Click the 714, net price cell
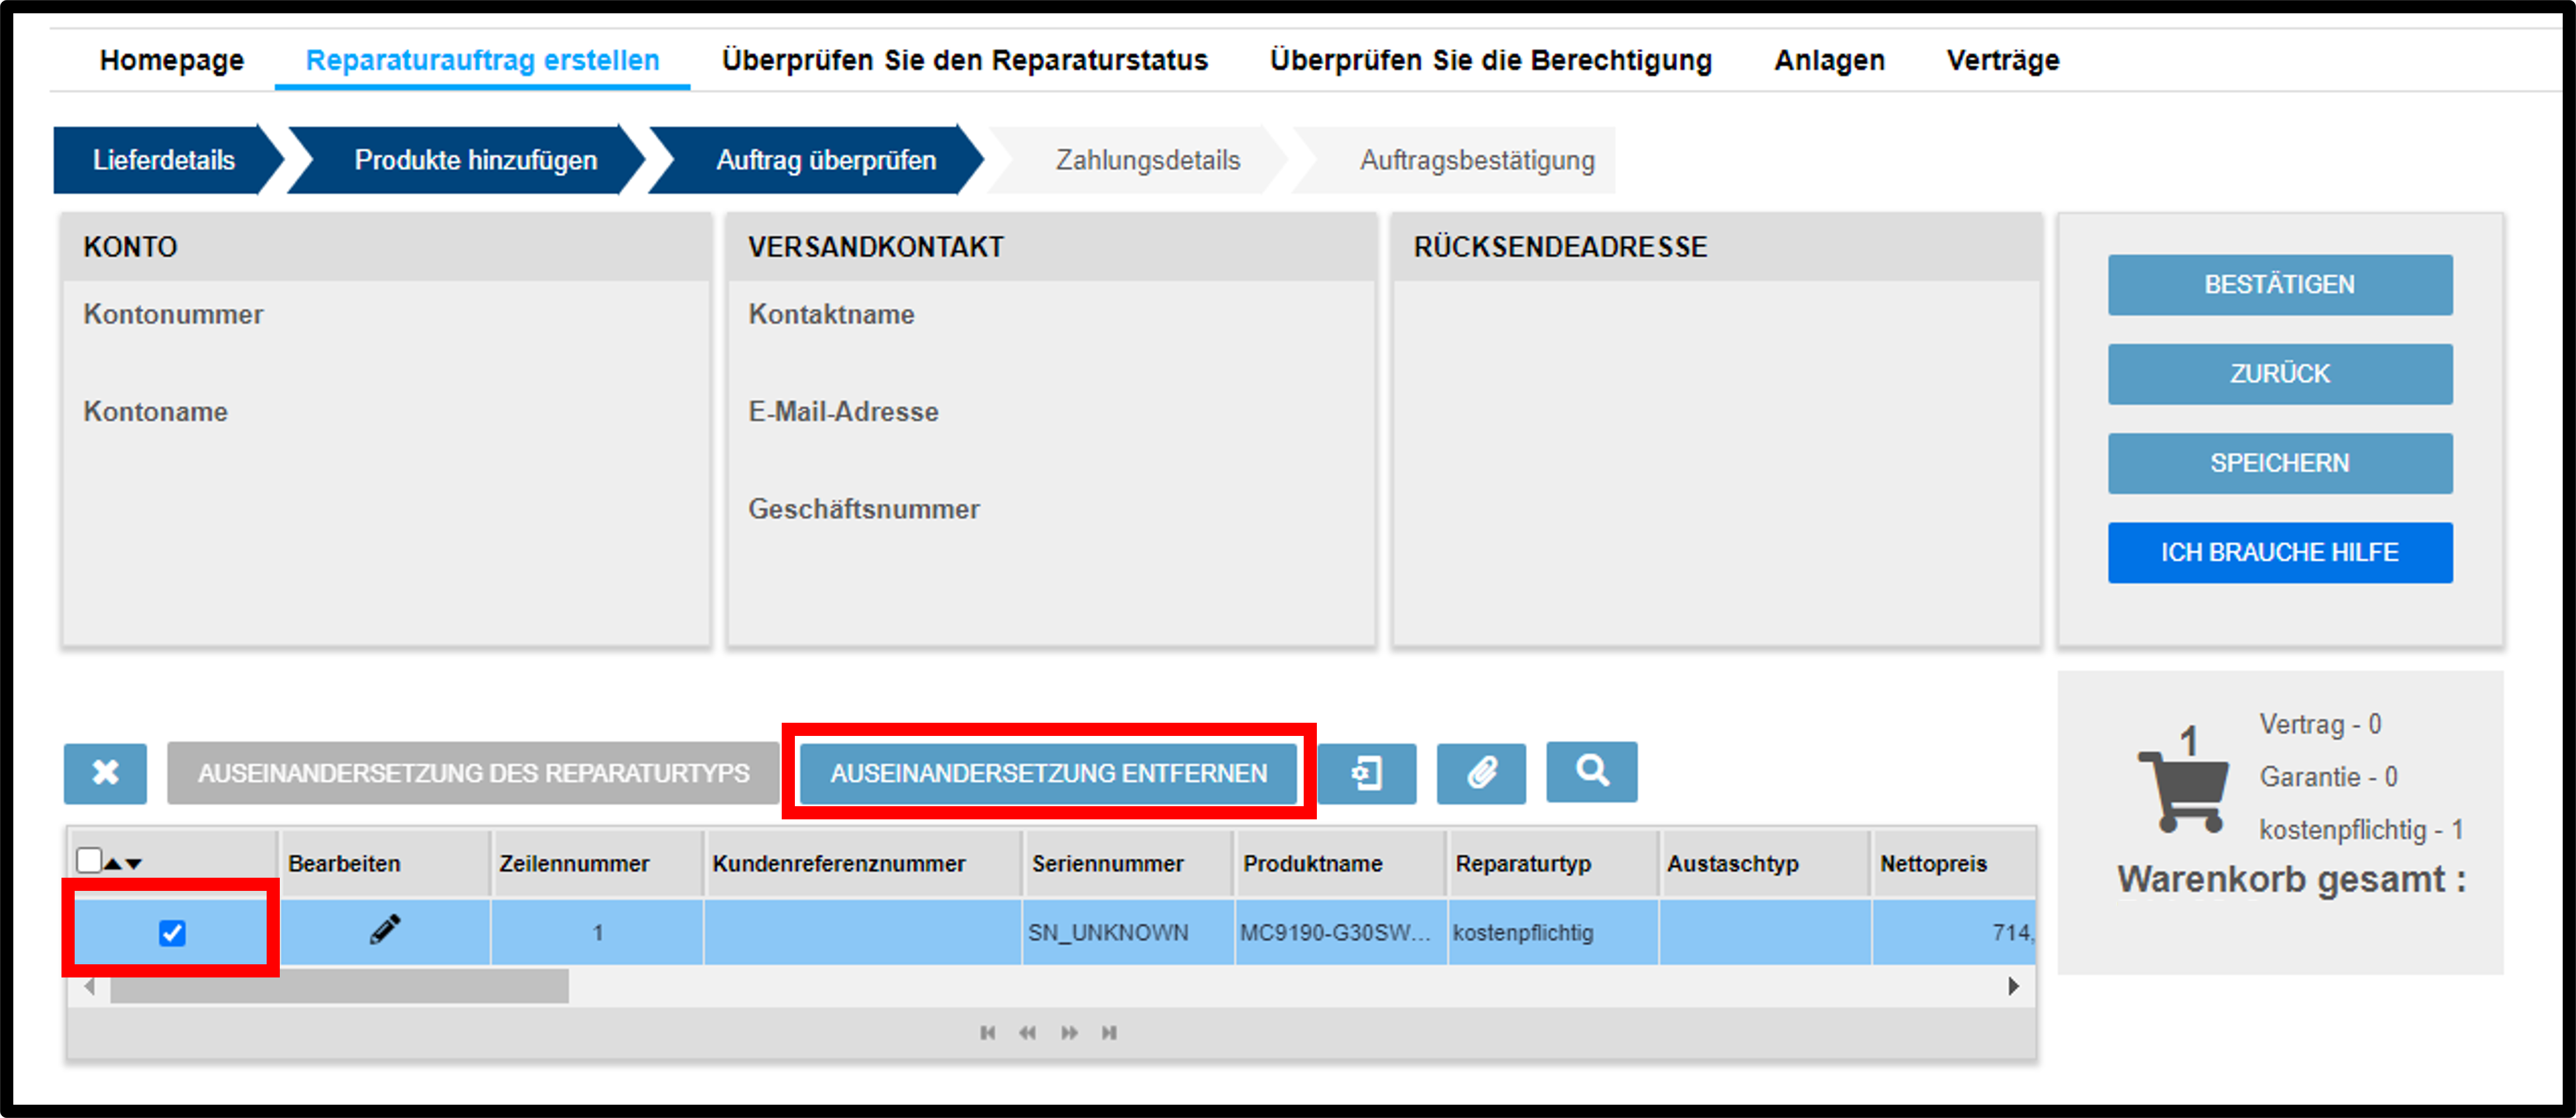The image size is (2576, 1118). [x=1953, y=932]
